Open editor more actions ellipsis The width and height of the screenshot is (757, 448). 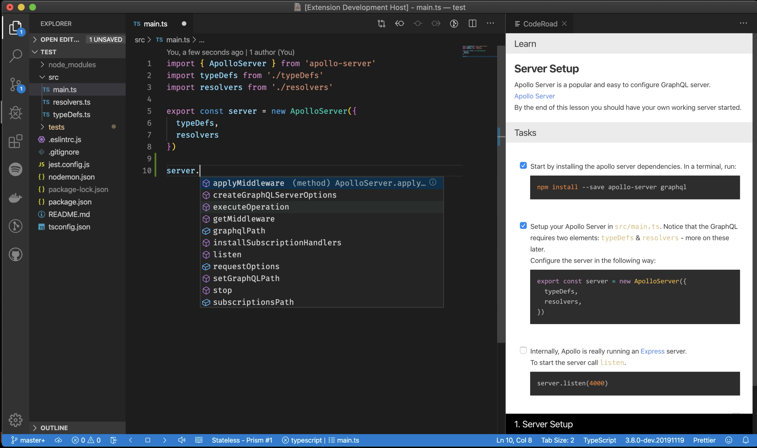point(490,23)
